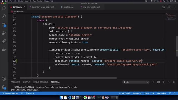Open the Search view in activity bar

click(x=4, y=16)
